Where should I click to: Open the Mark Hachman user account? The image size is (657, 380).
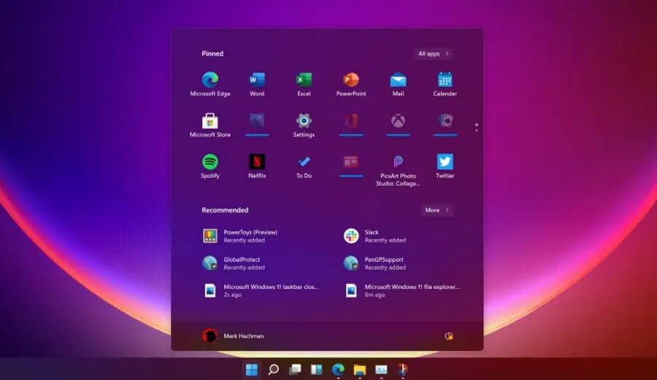[x=233, y=336]
